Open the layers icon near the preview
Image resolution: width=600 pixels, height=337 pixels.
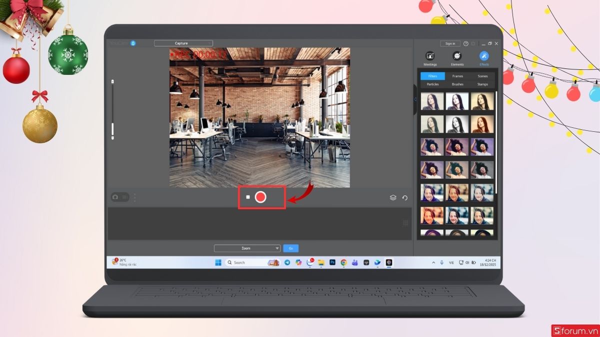[393, 197]
